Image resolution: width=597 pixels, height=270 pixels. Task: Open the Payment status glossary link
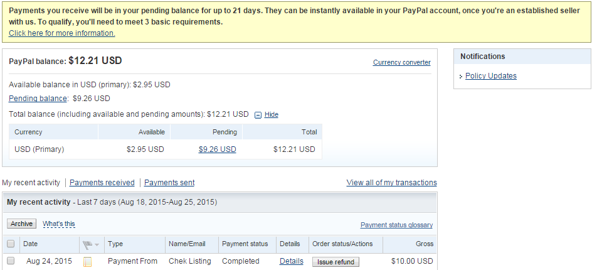pos(396,225)
